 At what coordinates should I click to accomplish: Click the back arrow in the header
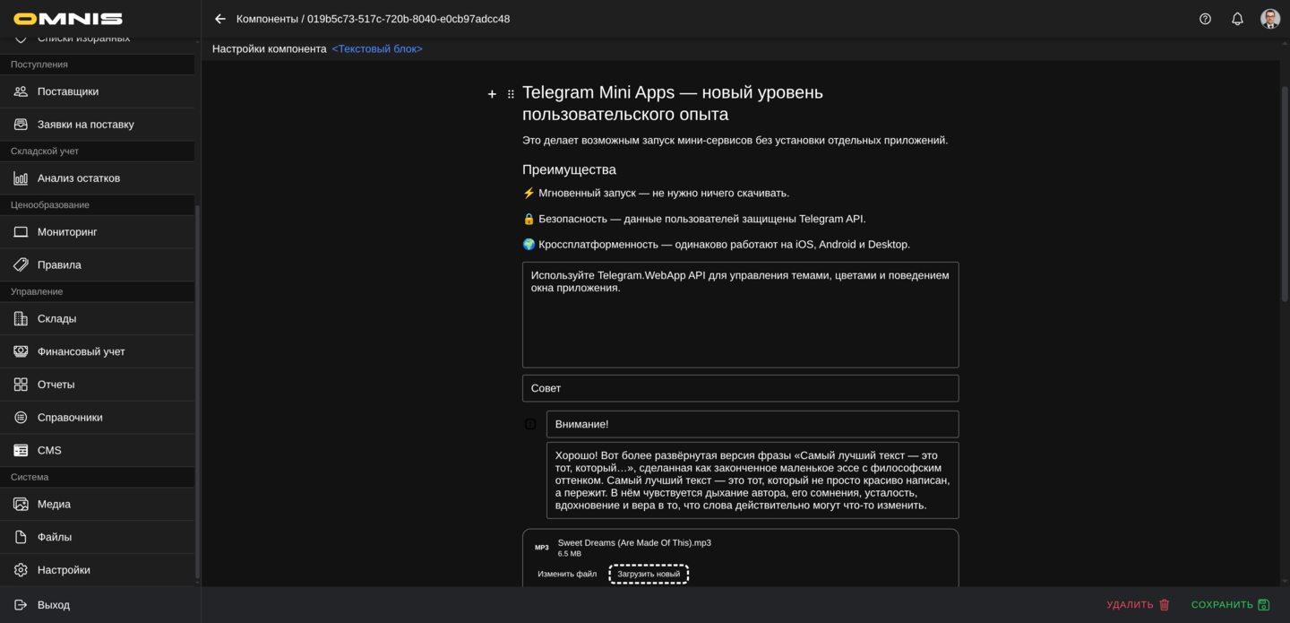coord(219,17)
